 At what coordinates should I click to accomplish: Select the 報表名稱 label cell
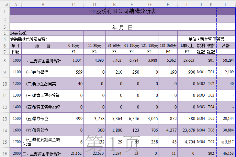pyautogui.click(x=19, y=33)
